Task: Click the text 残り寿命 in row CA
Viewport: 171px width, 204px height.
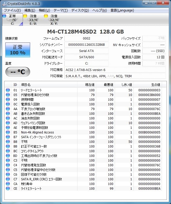Action: pos(27,184)
